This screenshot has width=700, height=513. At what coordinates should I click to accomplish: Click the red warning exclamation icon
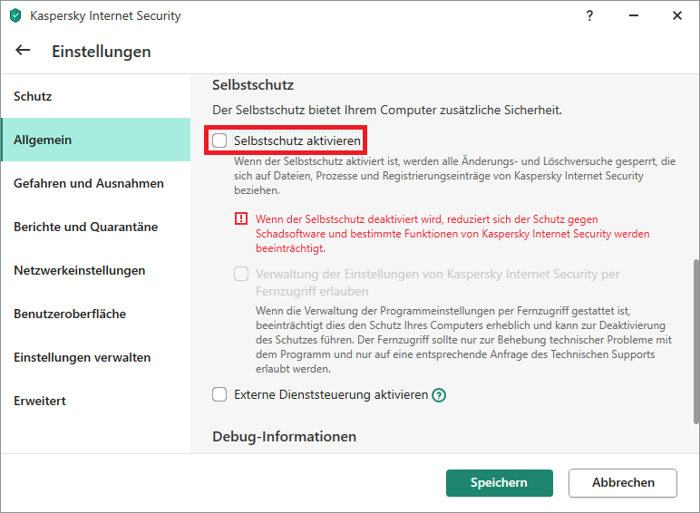point(240,219)
